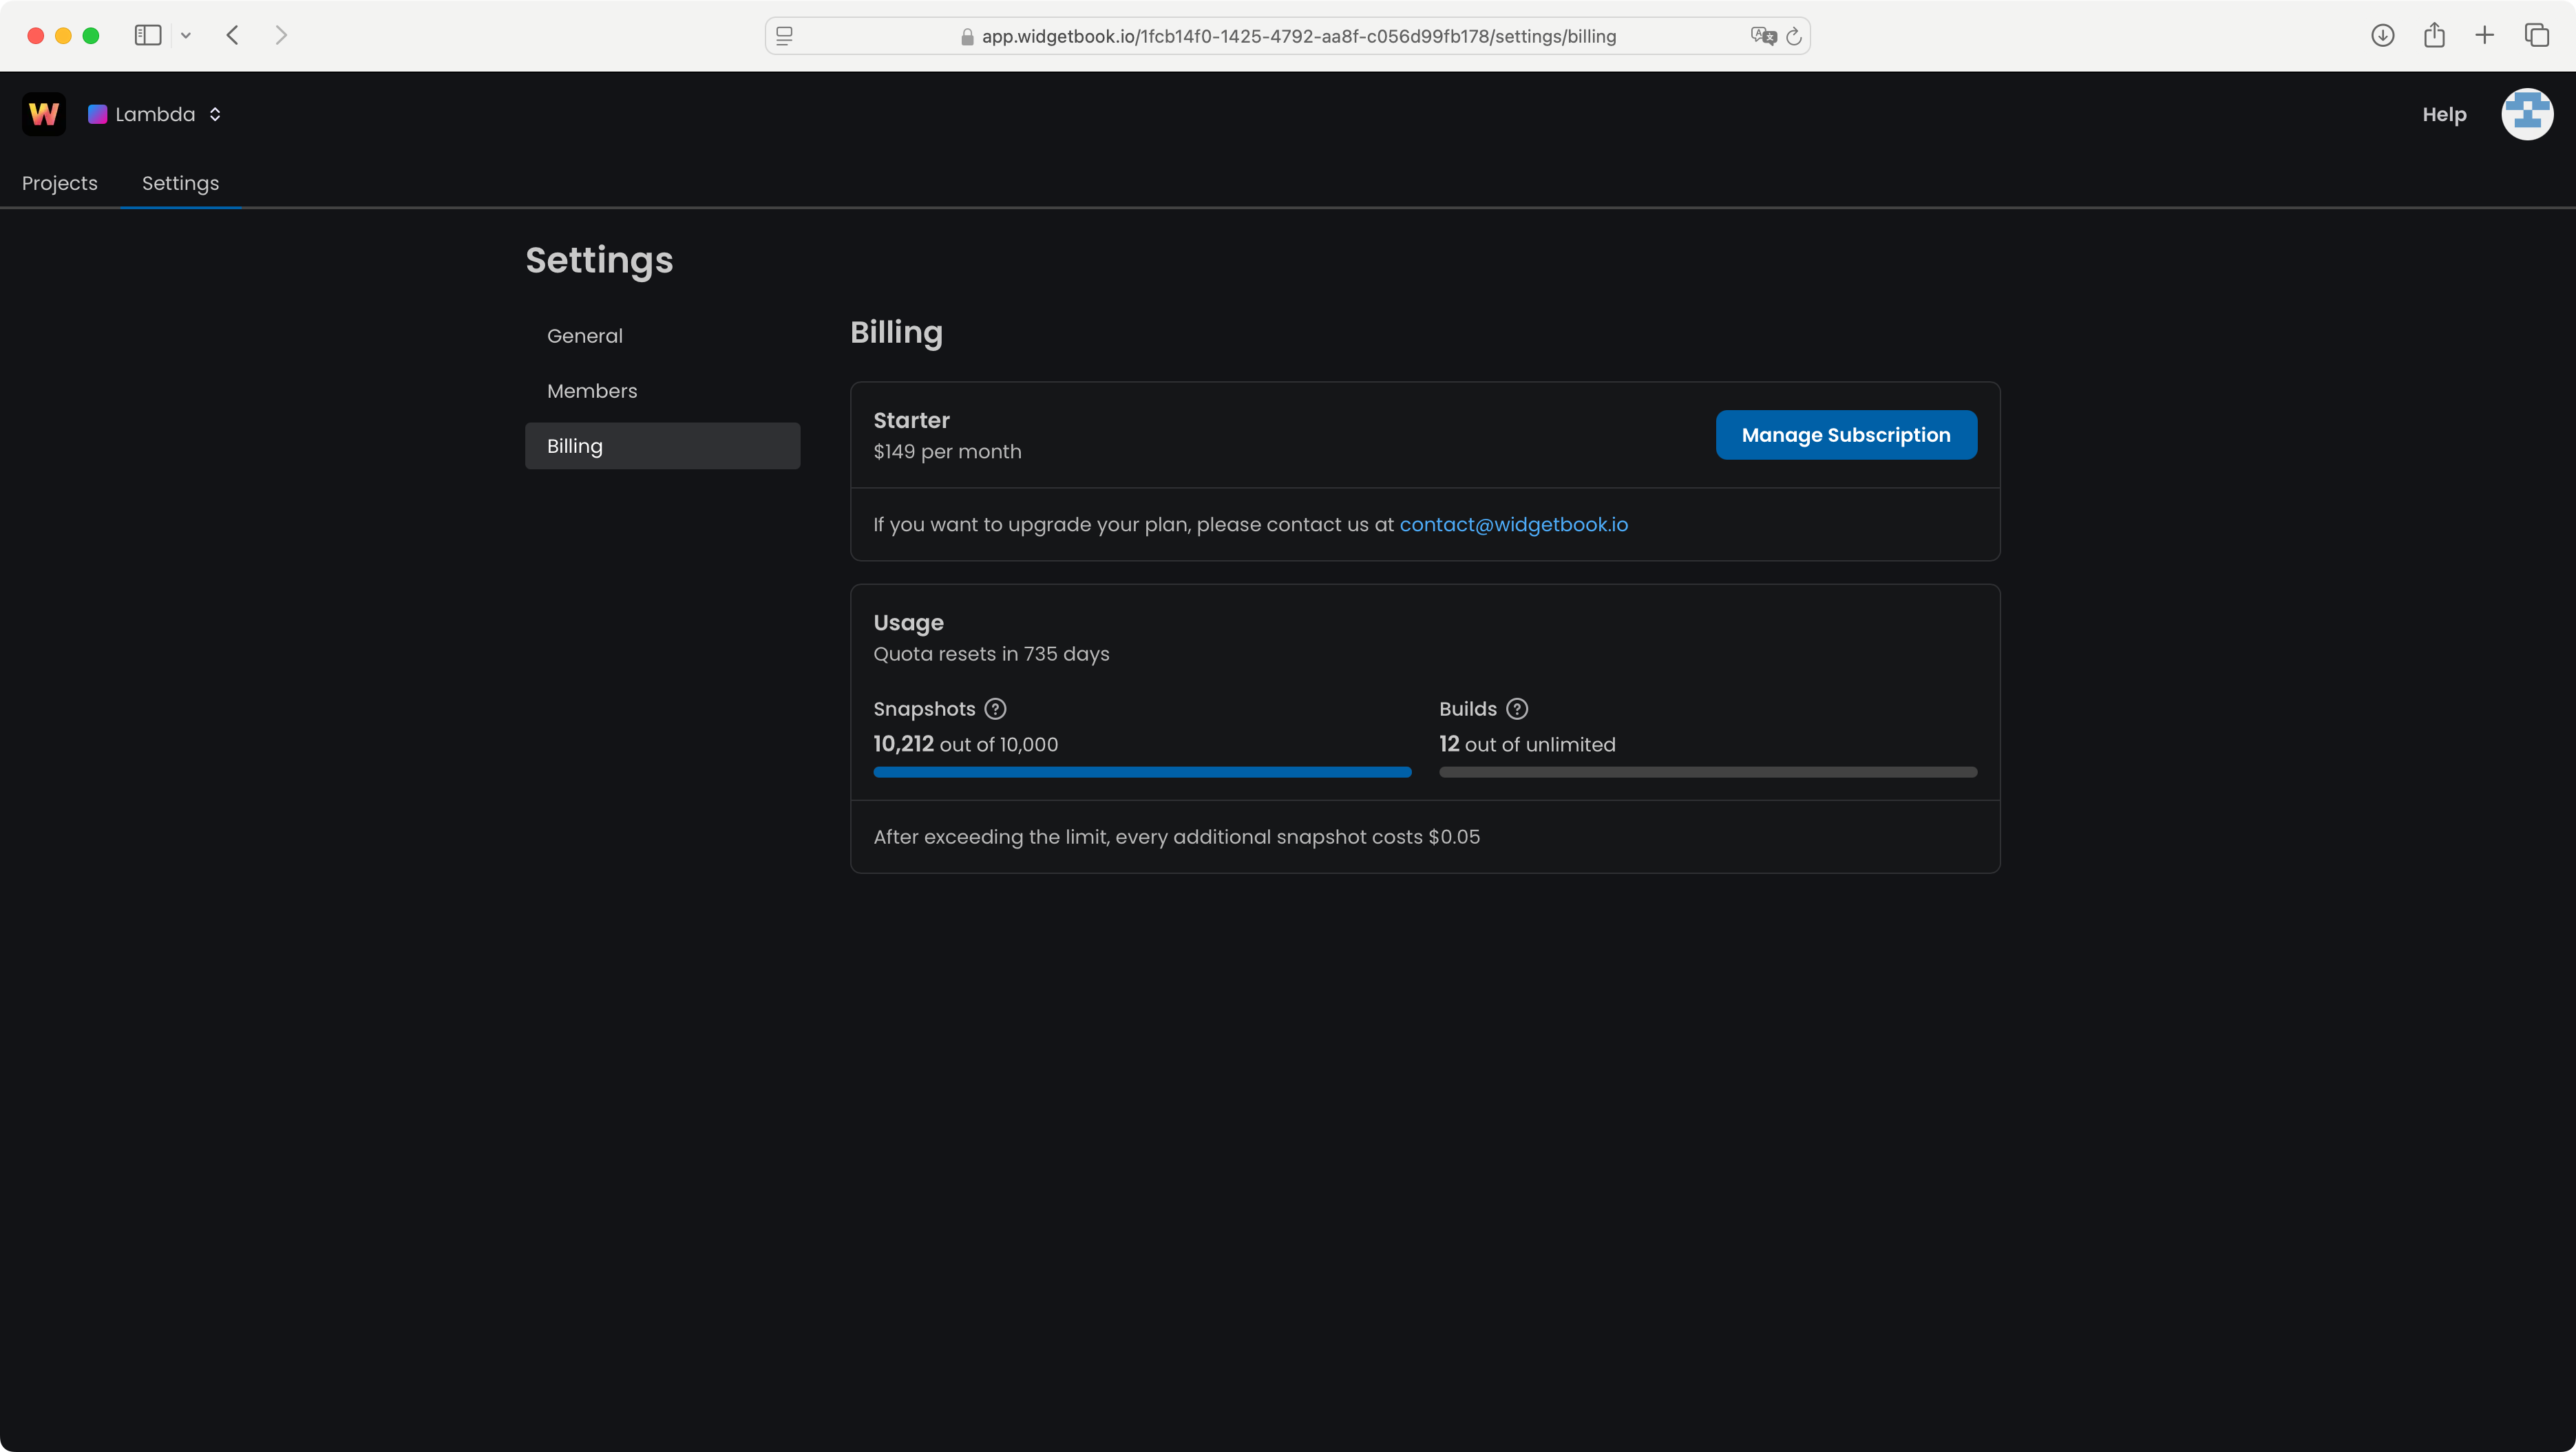
Task: Switch to the Projects tab
Action: click(60, 183)
